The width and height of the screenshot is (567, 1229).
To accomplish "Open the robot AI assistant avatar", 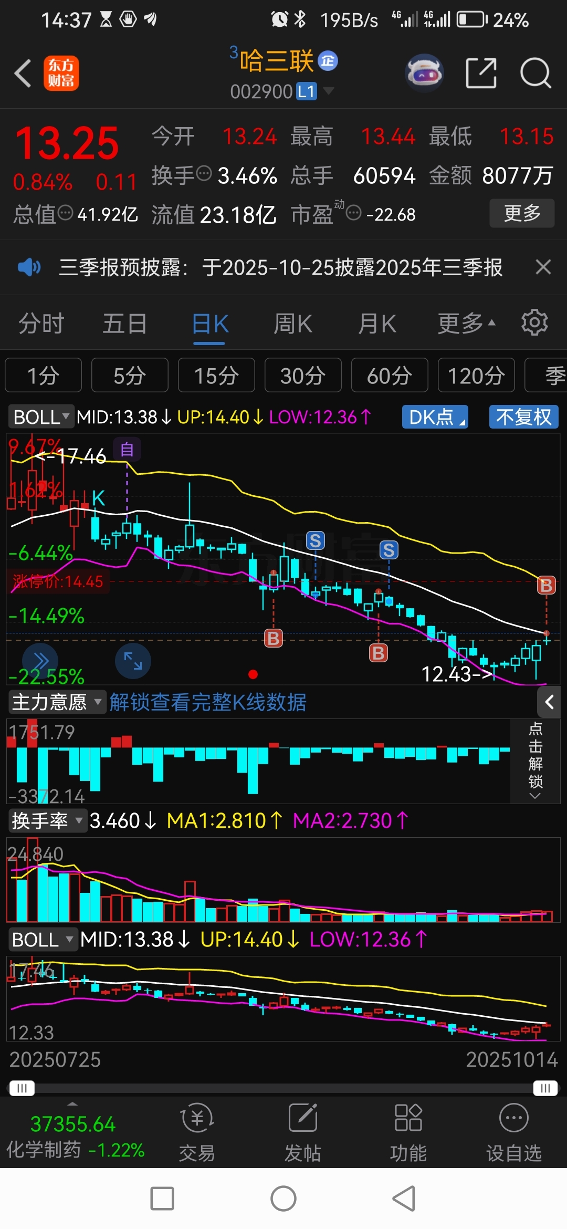I will (x=424, y=73).
